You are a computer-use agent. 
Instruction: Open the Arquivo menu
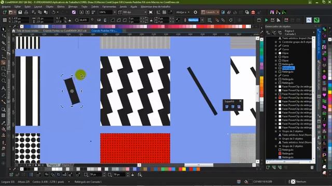pos(6,7)
